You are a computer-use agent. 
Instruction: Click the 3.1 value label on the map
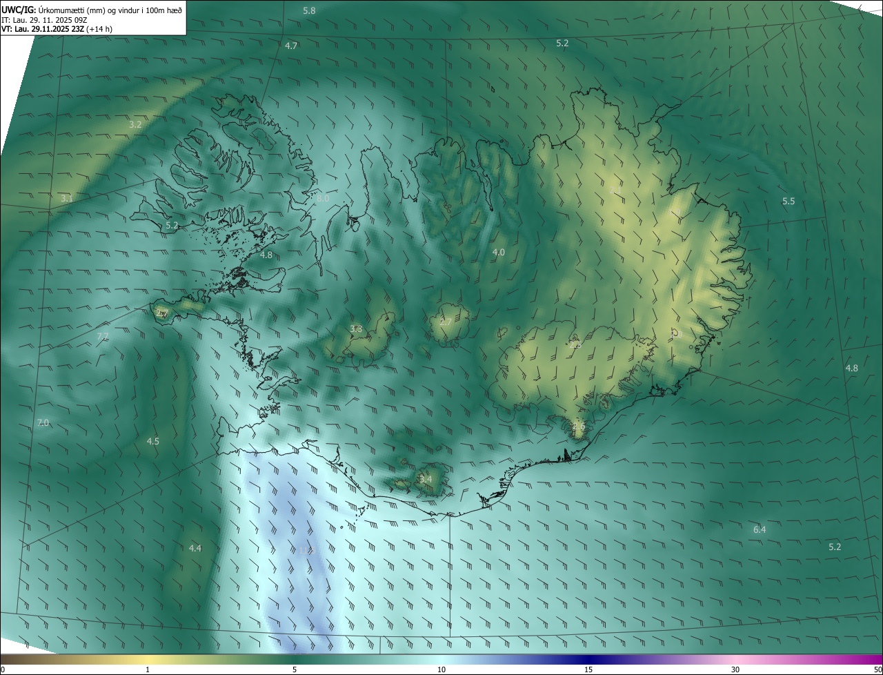(x=67, y=198)
